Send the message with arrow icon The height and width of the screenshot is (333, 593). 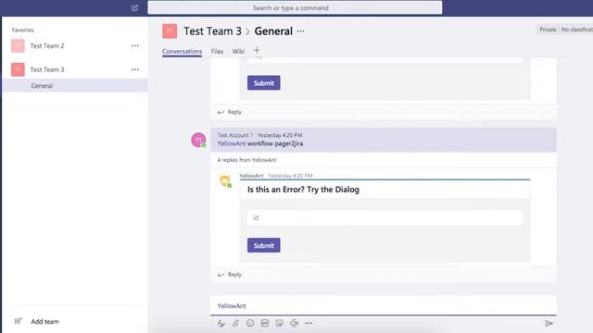click(549, 323)
